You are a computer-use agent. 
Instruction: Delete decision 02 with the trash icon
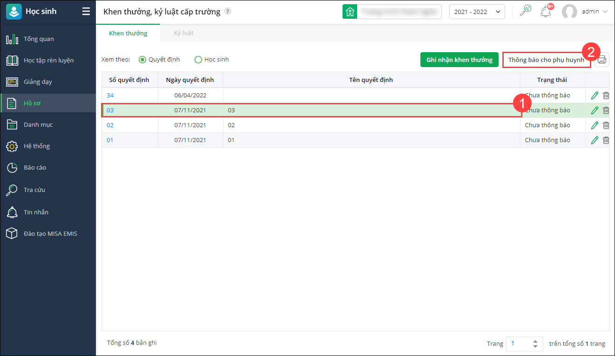pos(606,125)
